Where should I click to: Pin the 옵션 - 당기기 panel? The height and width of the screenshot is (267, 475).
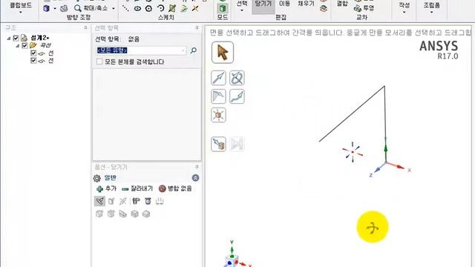click(x=197, y=167)
